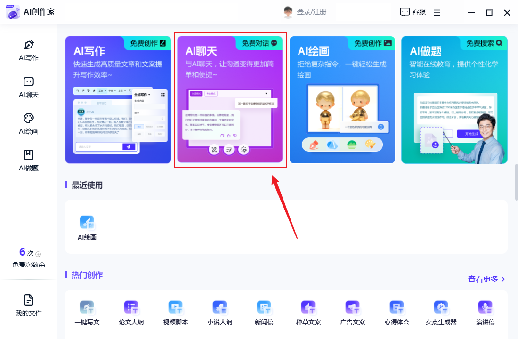Open the 客服 customer service chat
518x339 pixels.
pyautogui.click(x=412, y=12)
